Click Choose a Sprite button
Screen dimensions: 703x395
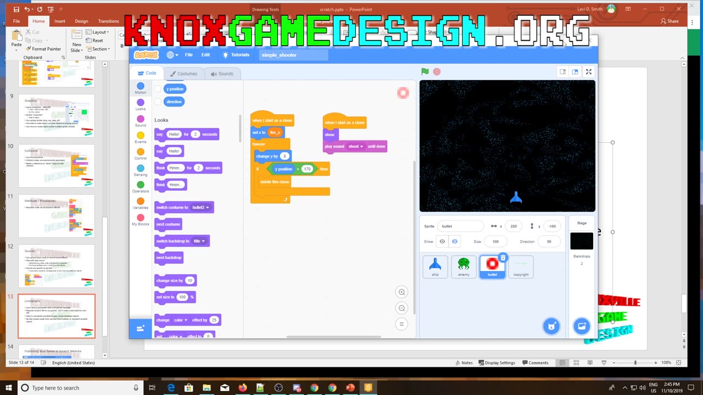click(551, 326)
